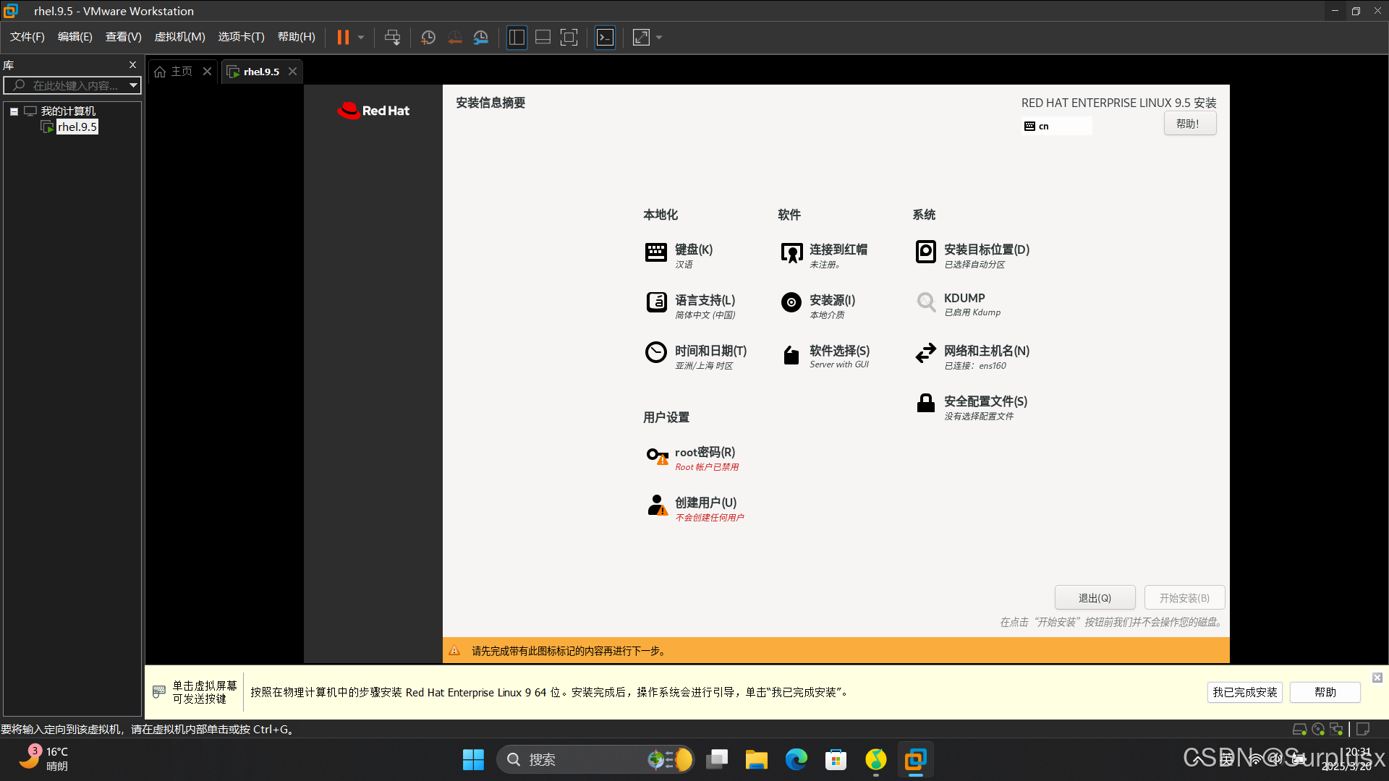This screenshot has height=781, width=1389.
Task: Collapse the 我的计算机 tree node
Action: pos(14,111)
